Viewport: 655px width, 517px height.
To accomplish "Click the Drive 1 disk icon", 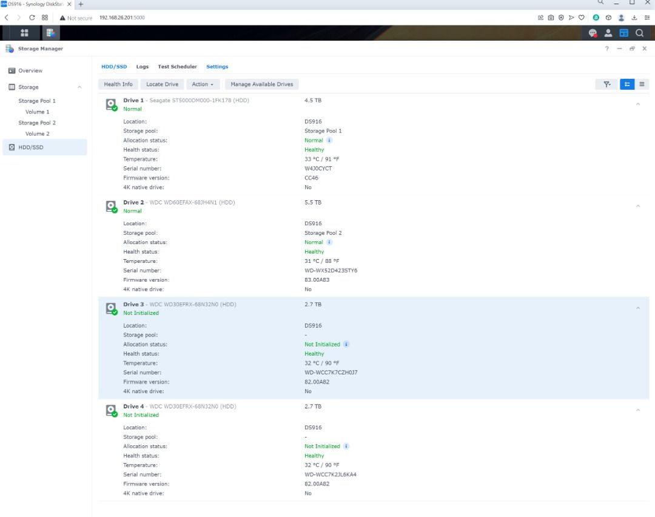I will point(111,104).
